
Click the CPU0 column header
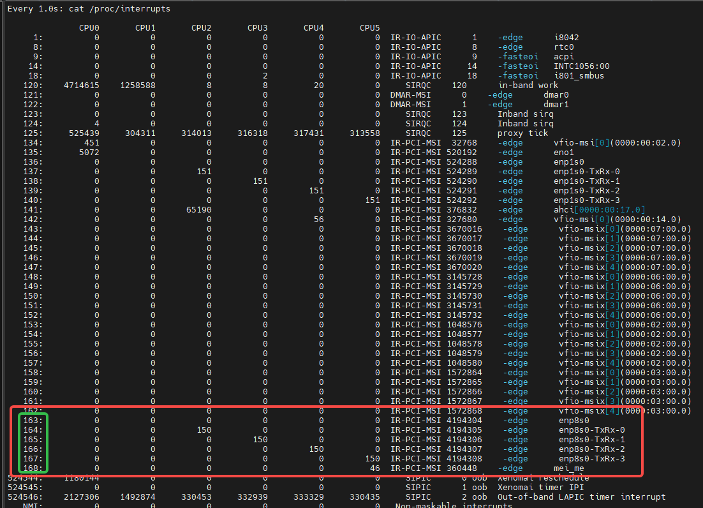coord(89,28)
